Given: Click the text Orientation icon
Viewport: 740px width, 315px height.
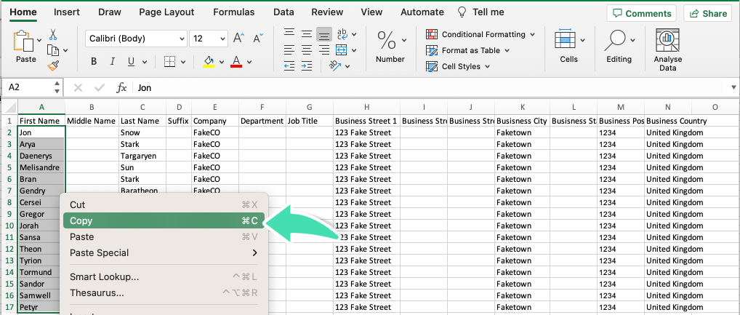Looking at the screenshot, I should (335, 65).
